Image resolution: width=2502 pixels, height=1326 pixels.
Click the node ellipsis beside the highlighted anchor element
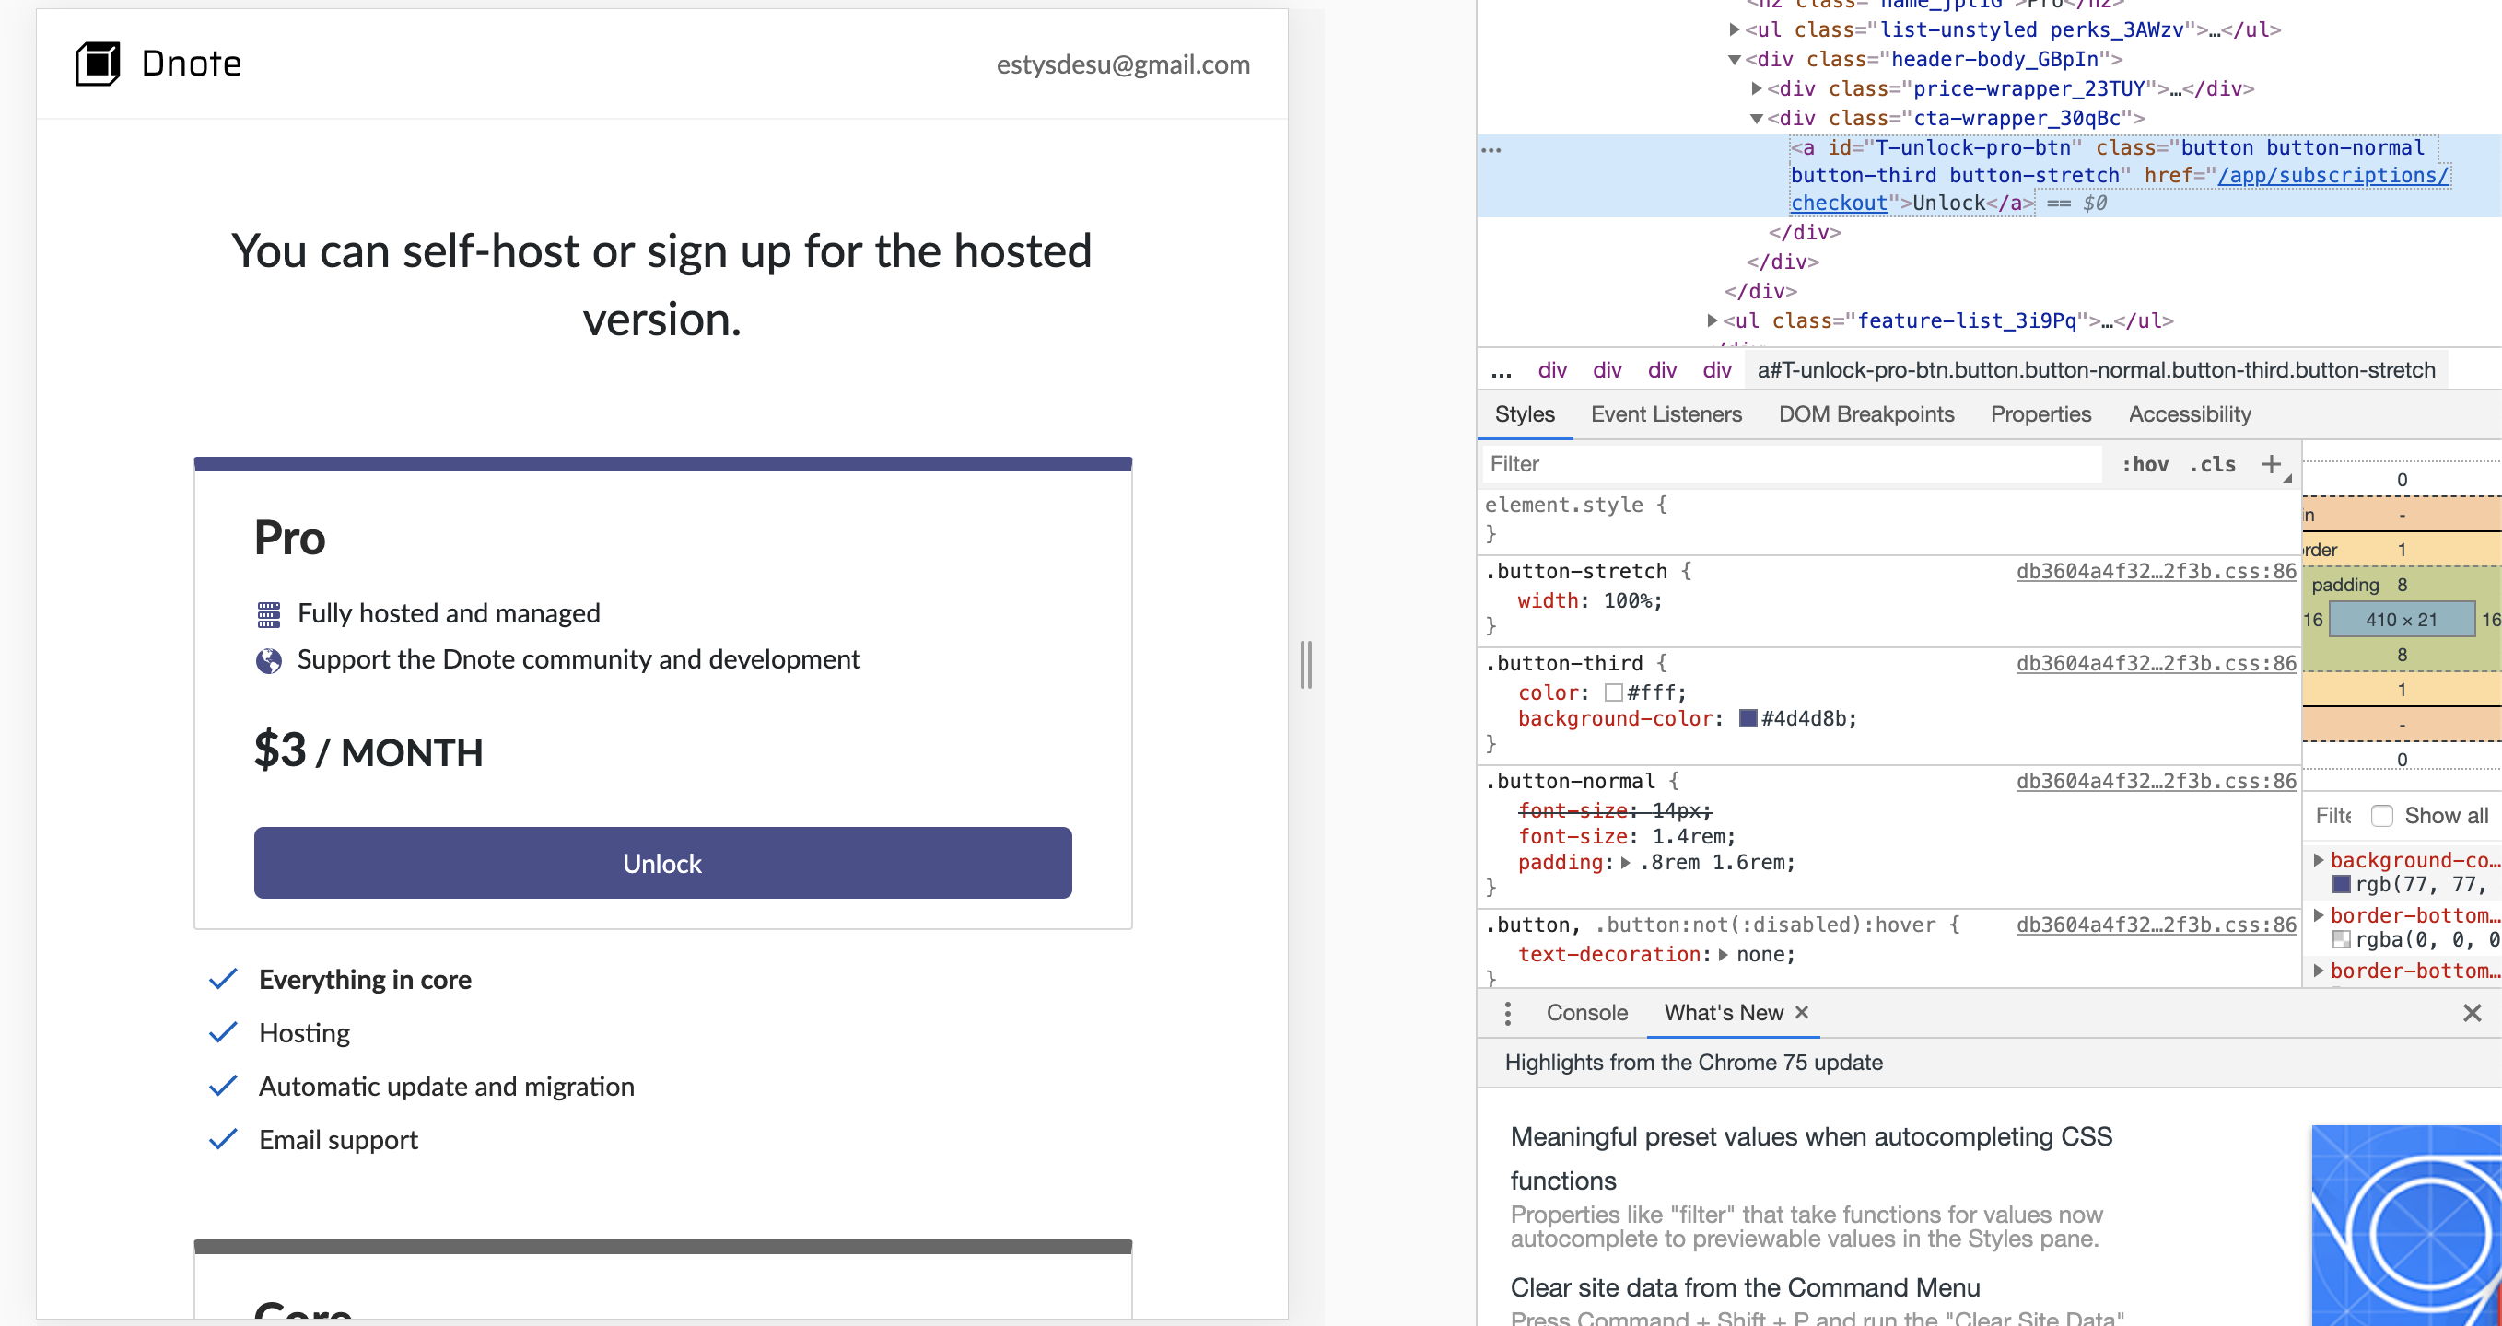click(1493, 149)
